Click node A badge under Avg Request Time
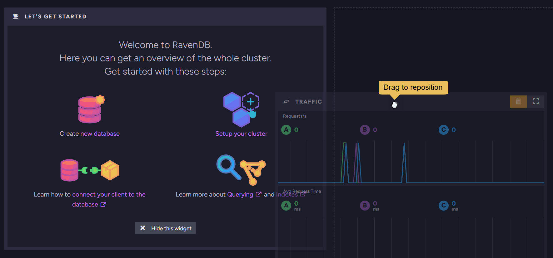The width and height of the screenshot is (553, 258). point(286,206)
